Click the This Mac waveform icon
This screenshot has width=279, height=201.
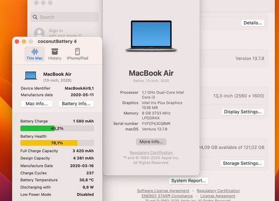pos(35,52)
